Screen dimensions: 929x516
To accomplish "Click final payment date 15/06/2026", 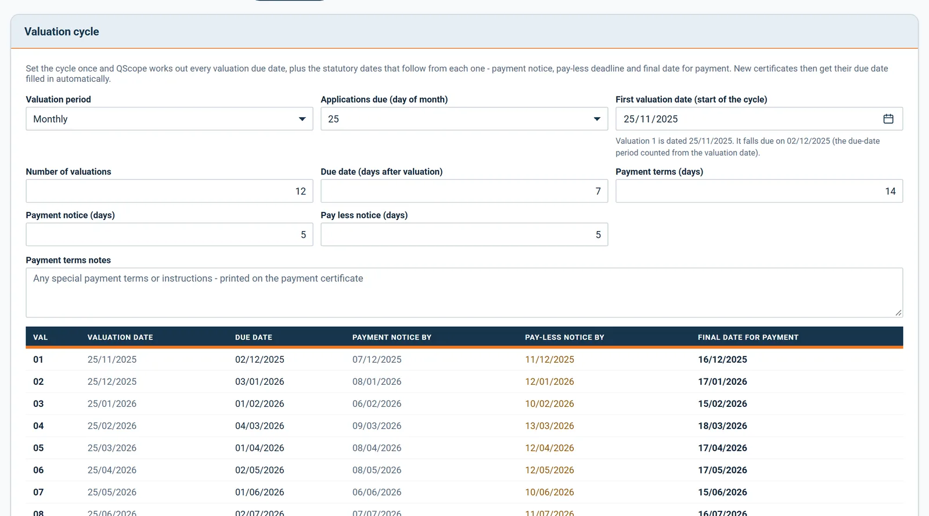I will [723, 492].
